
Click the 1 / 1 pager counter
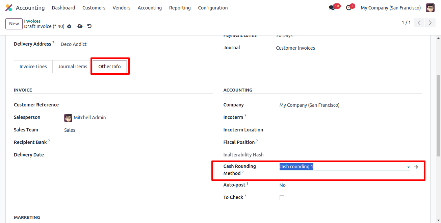pos(406,23)
